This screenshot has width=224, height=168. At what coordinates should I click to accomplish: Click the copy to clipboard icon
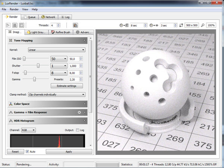[x=75, y=25]
